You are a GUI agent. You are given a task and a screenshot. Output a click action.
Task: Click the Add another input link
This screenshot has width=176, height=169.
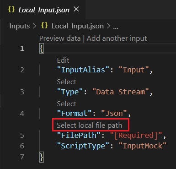[117, 38]
